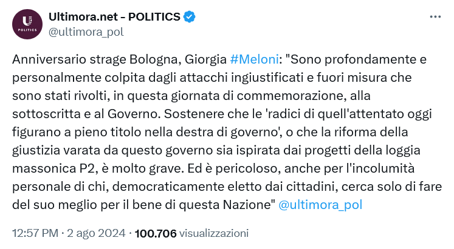Click the U logo inside the avatar

point(27,21)
